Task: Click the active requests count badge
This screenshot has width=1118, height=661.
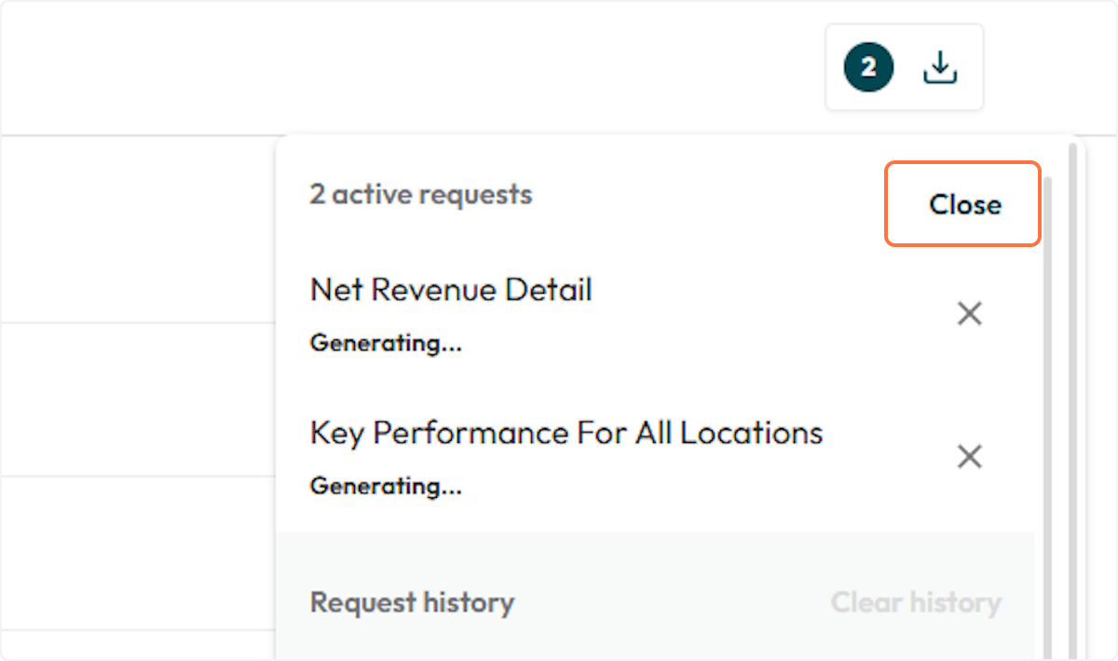Action: point(868,67)
